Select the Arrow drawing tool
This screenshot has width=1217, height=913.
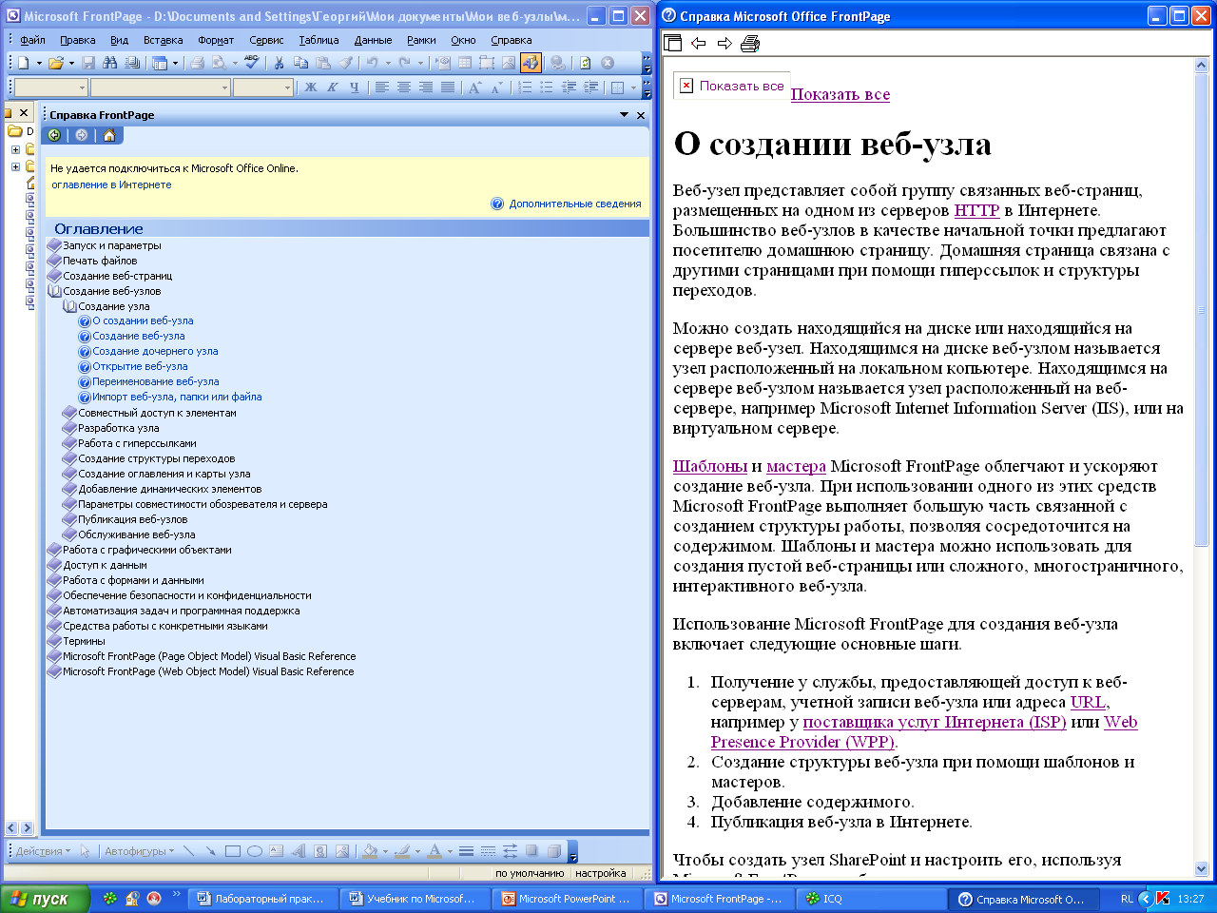click(x=210, y=851)
